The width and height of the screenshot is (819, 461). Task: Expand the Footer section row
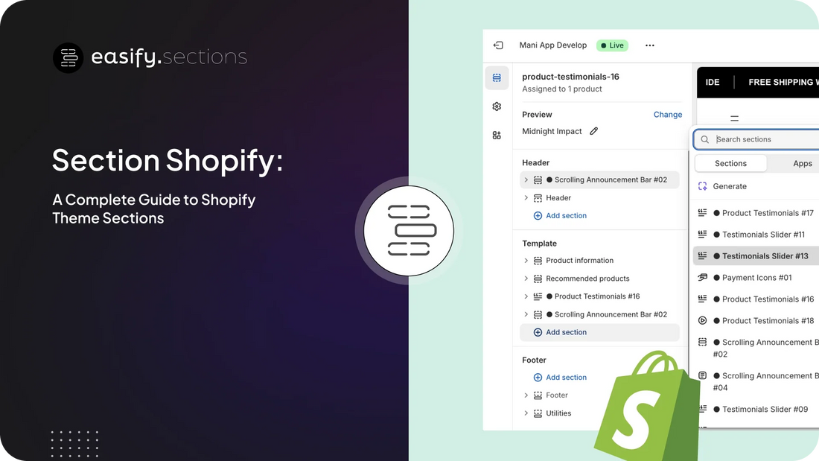[526, 395]
